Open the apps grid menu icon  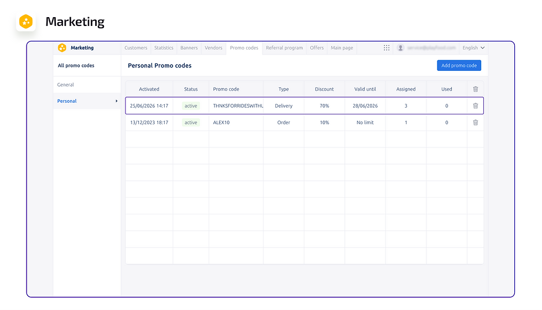tap(387, 48)
